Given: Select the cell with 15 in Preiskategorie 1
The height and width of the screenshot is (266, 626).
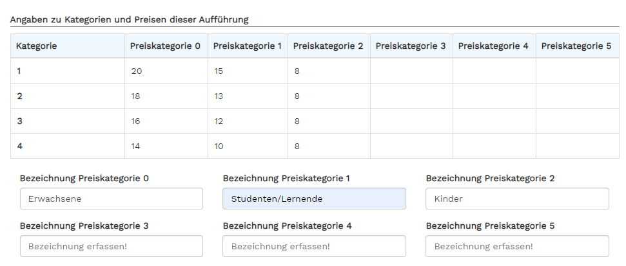Looking at the screenshot, I should (248, 71).
